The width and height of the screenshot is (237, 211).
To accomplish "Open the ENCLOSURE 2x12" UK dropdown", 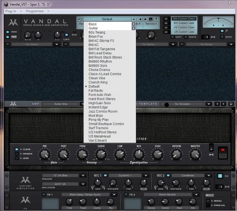I will click(x=83, y=184).
